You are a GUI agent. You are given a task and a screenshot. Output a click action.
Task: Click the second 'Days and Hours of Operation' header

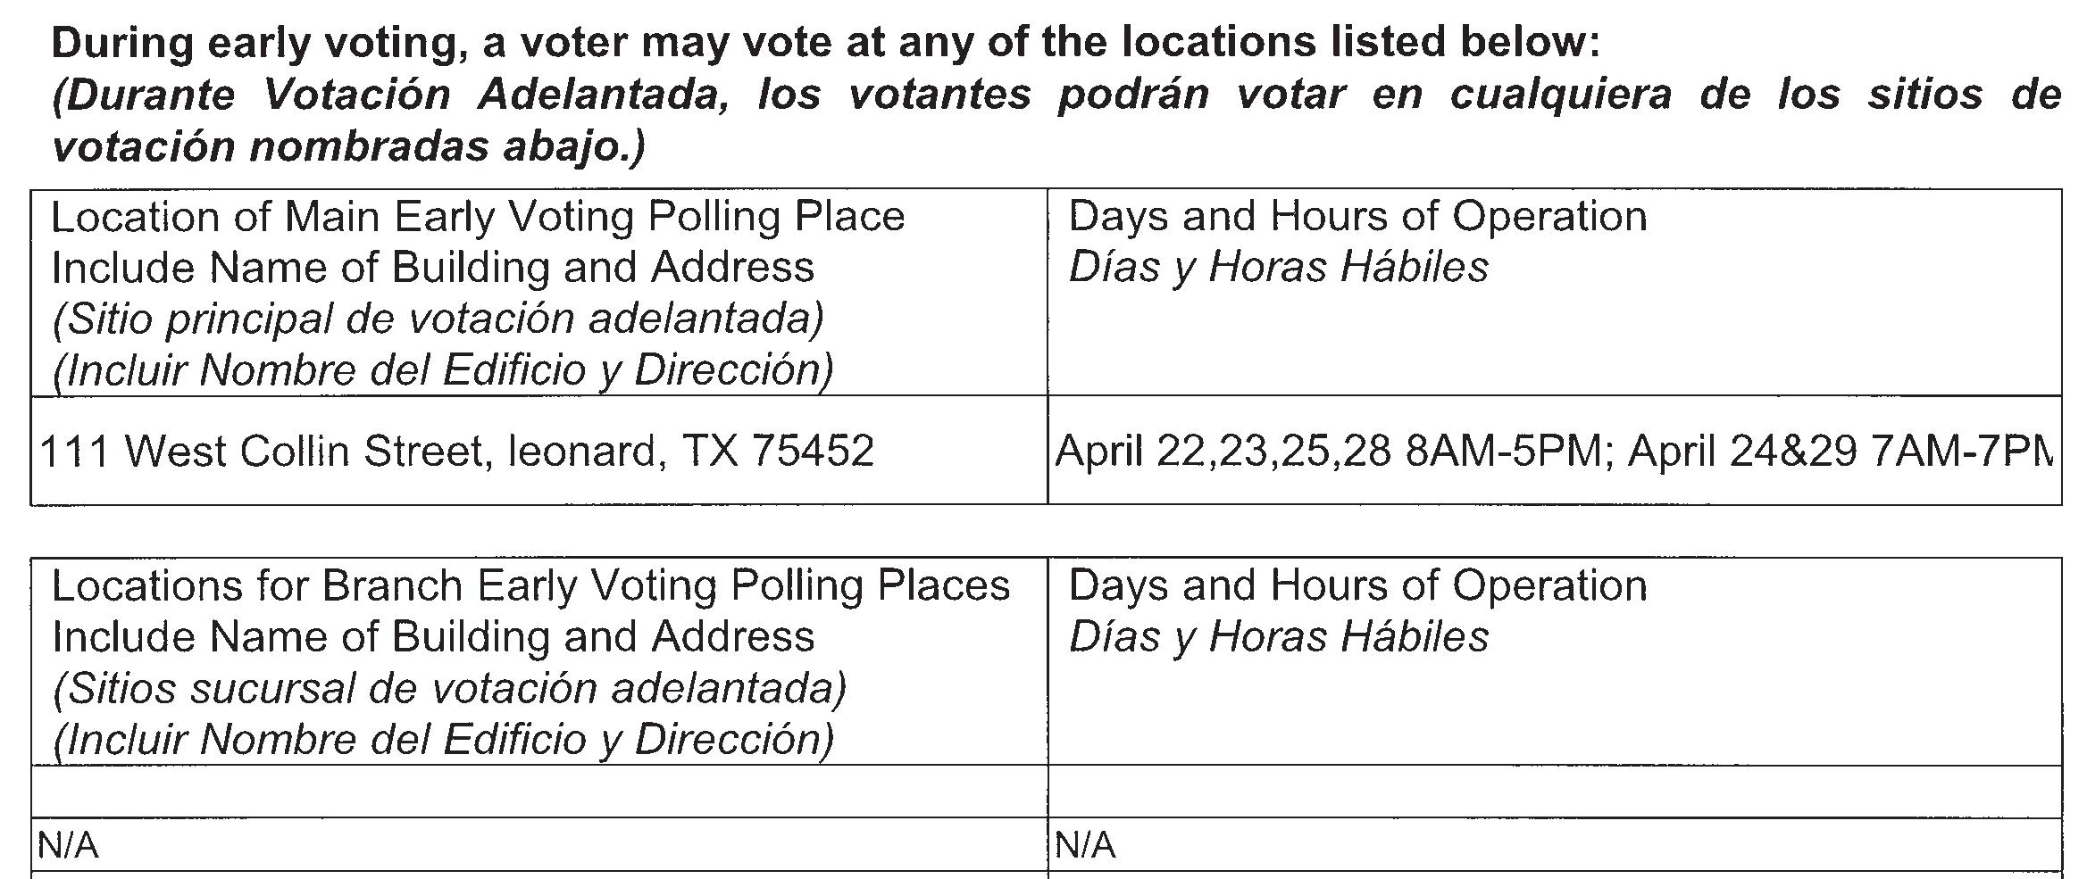[1357, 585]
